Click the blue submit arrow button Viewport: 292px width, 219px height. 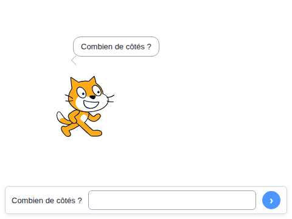[x=271, y=200]
